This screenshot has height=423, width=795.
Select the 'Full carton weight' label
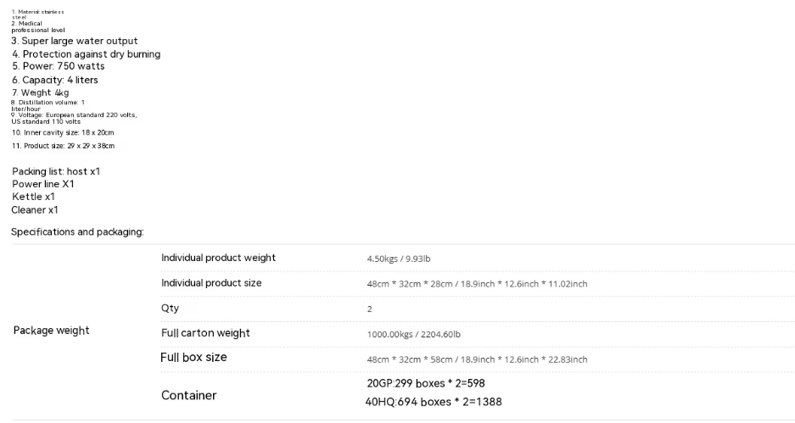[205, 333]
